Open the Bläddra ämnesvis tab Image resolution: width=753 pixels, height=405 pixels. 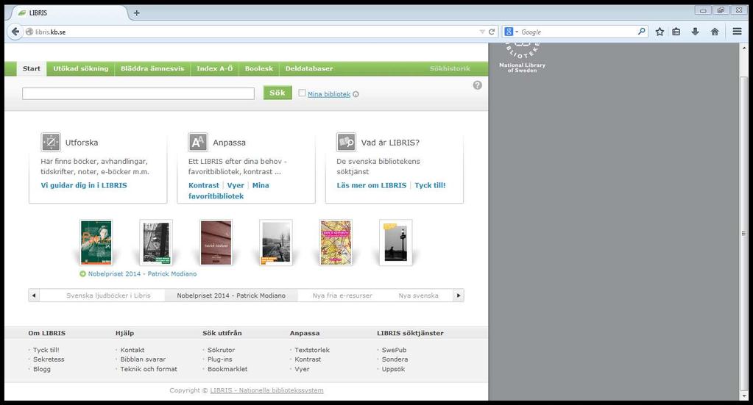[x=152, y=68]
